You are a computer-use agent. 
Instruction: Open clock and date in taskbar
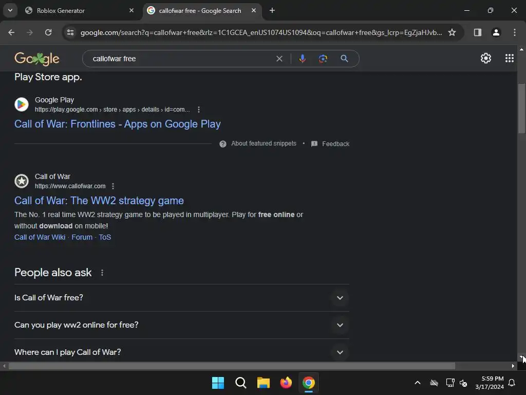[490, 383]
